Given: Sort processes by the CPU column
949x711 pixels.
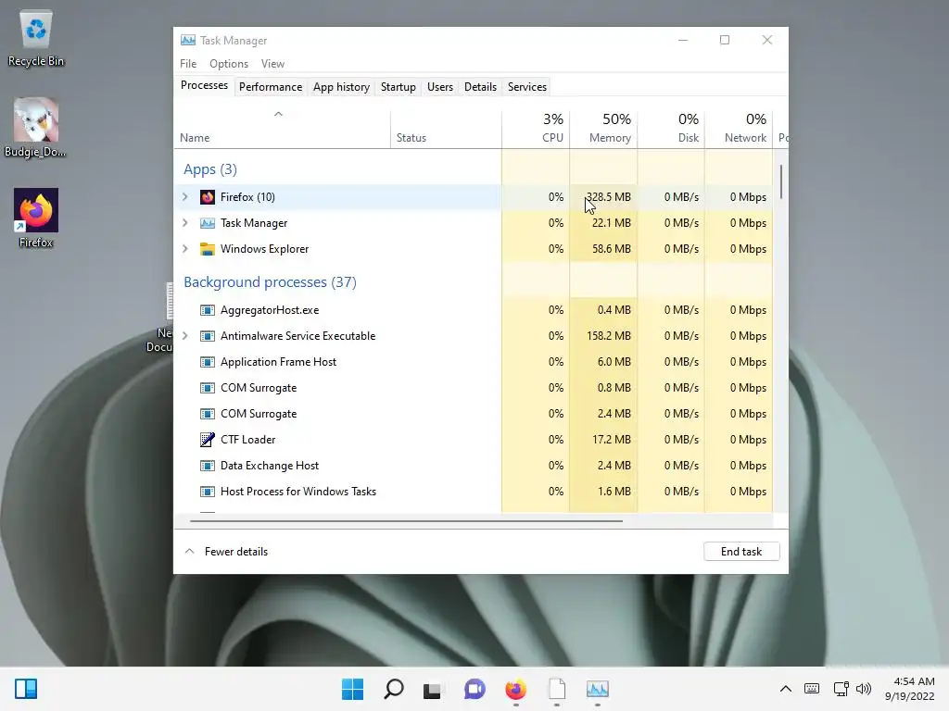Looking at the screenshot, I should (536, 128).
